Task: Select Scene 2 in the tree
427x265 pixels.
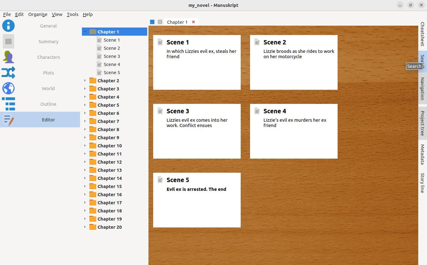Action: click(x=112, y=48)
